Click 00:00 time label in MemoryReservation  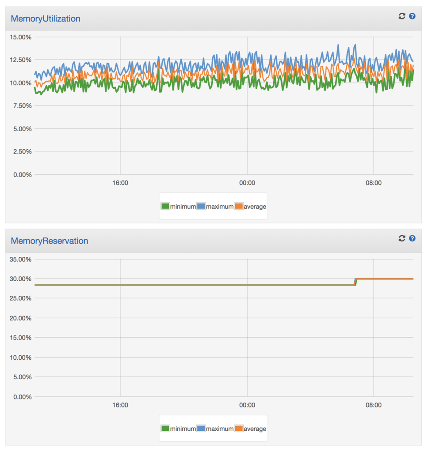247,405
